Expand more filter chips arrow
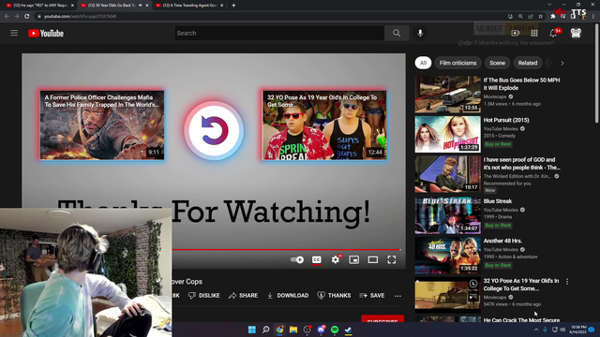600x337 pixels. [562, 63]
